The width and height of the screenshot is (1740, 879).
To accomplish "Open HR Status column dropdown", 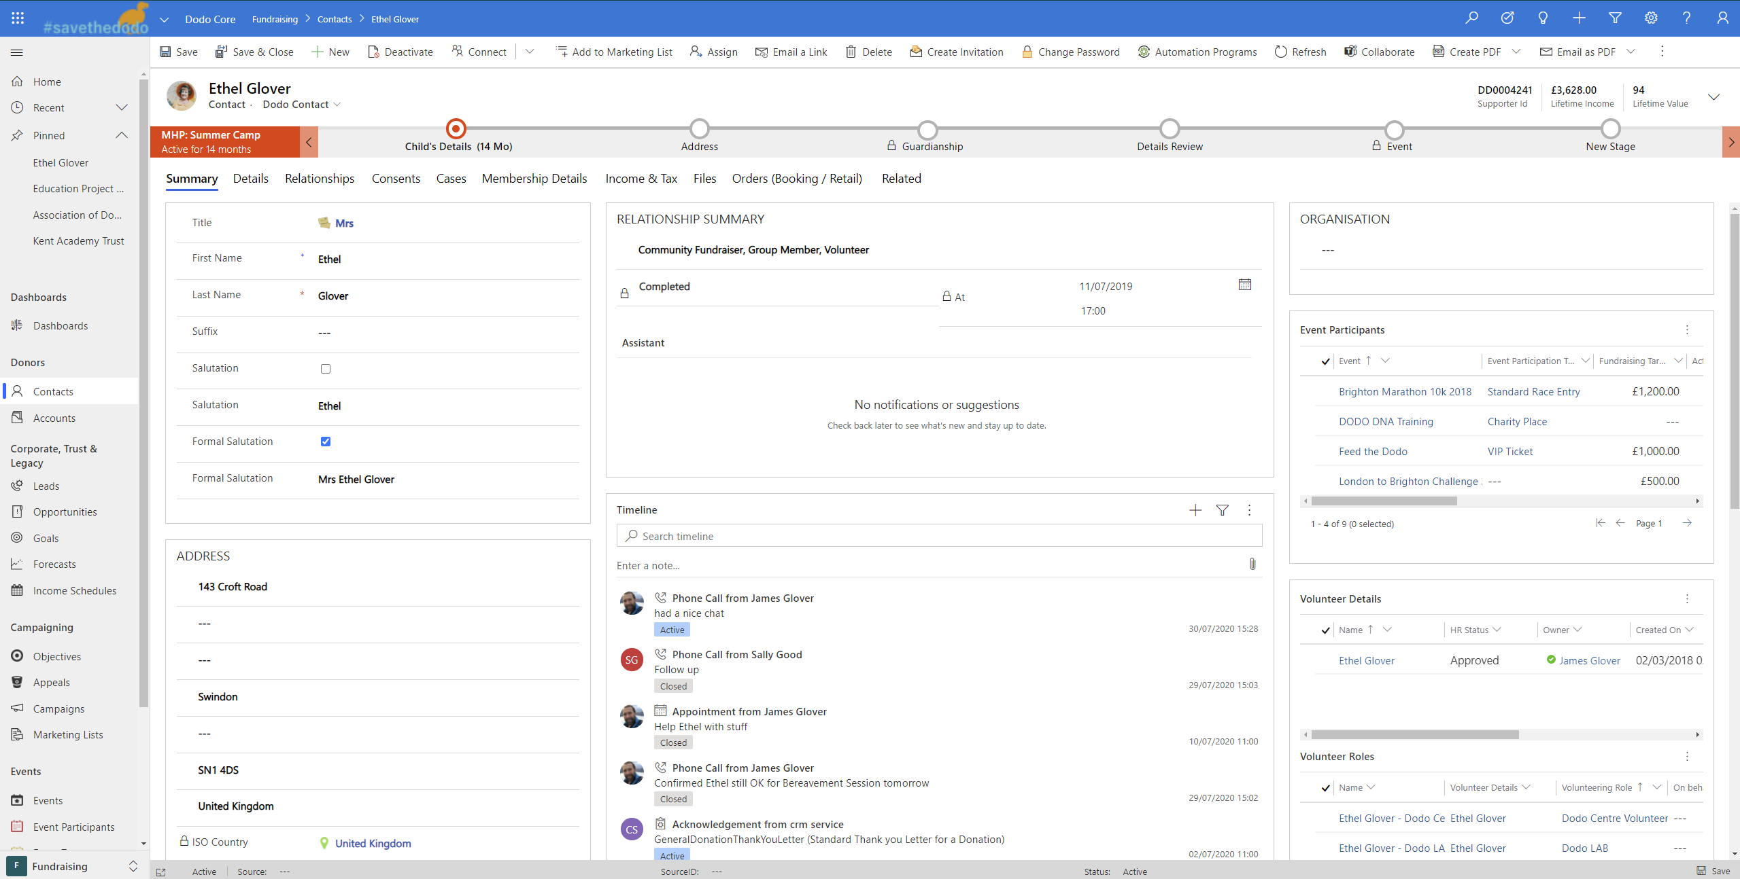I will (x=1497, y=630).
